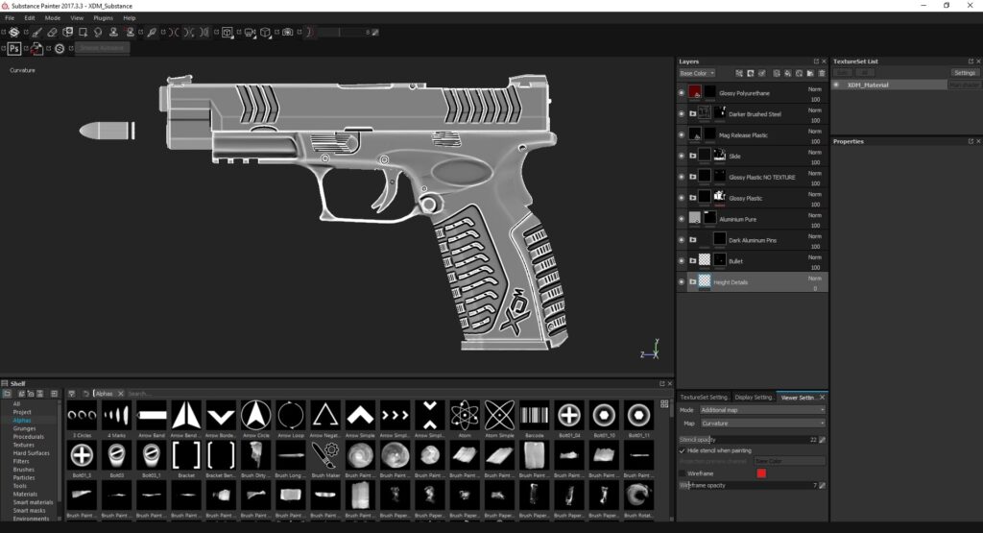The height and width of the screenshot is (533, 983).
Task: Switch to Display Settings tab
Action: pos(754,398)
